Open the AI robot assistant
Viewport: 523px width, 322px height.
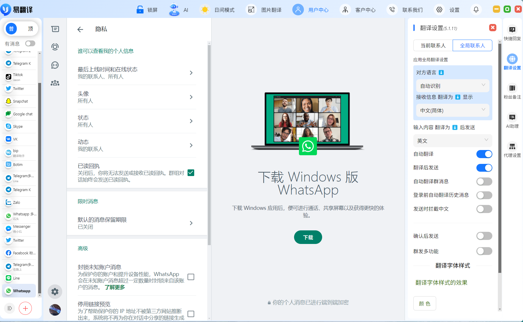(174, 10)
